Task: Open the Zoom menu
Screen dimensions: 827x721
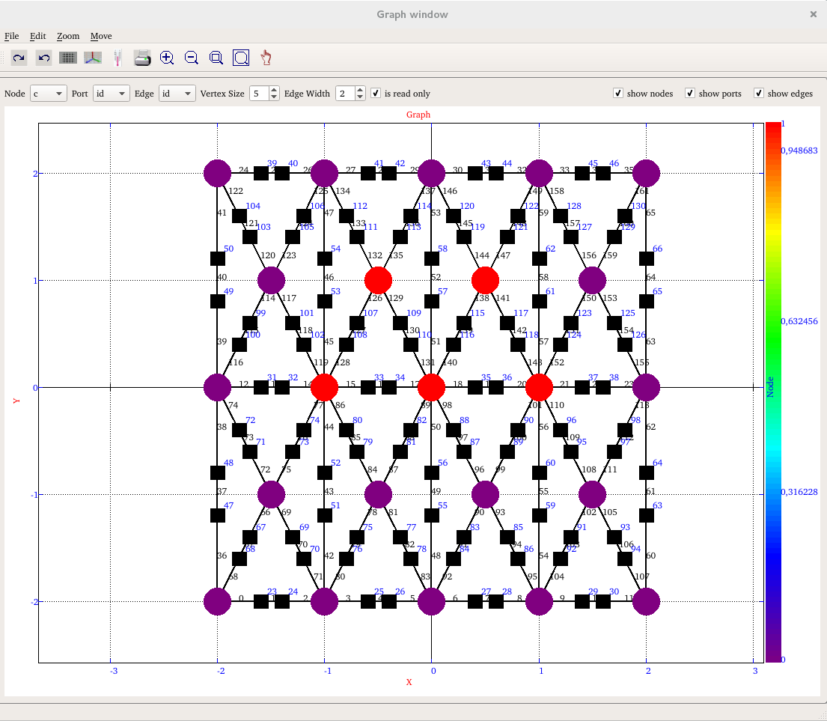Action: click(67, 36)
